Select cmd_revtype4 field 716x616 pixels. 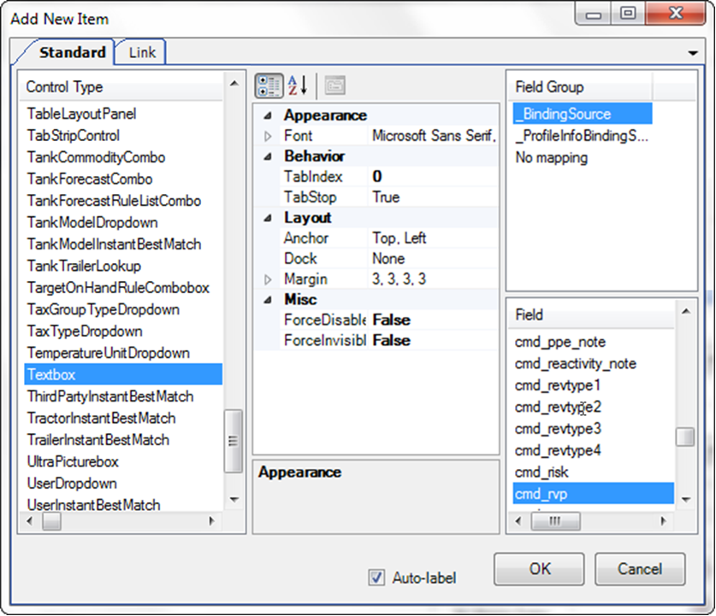coord(558,451)
